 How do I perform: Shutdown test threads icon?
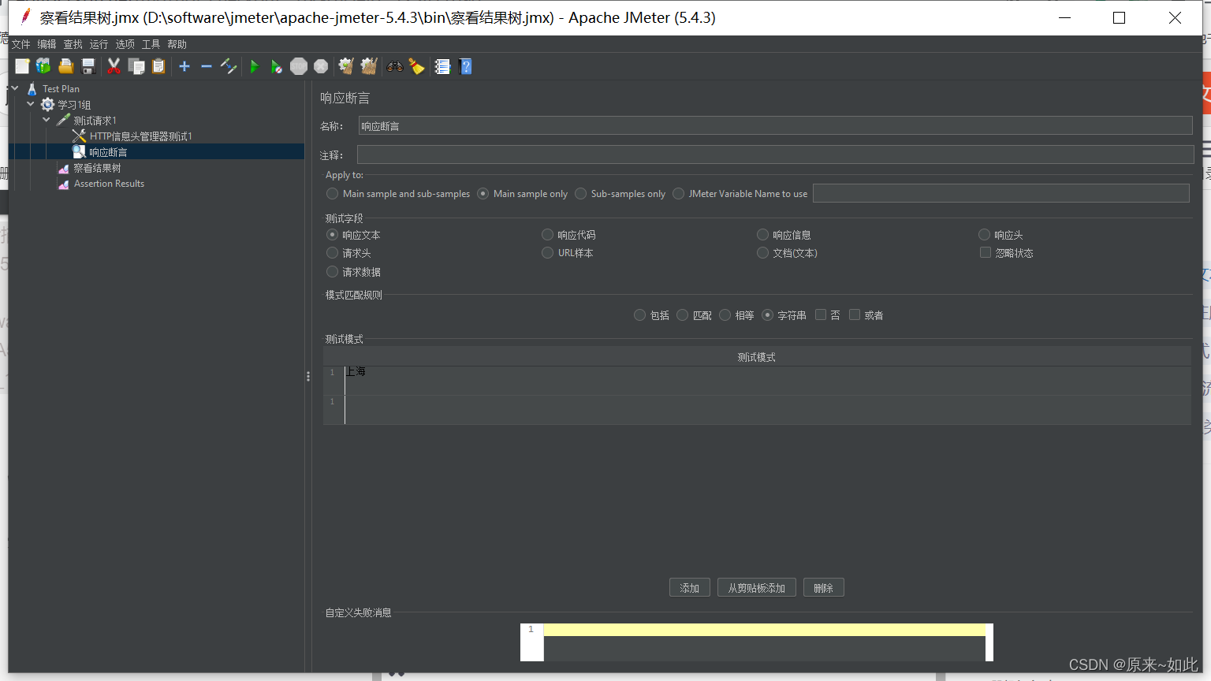[321, 66]
